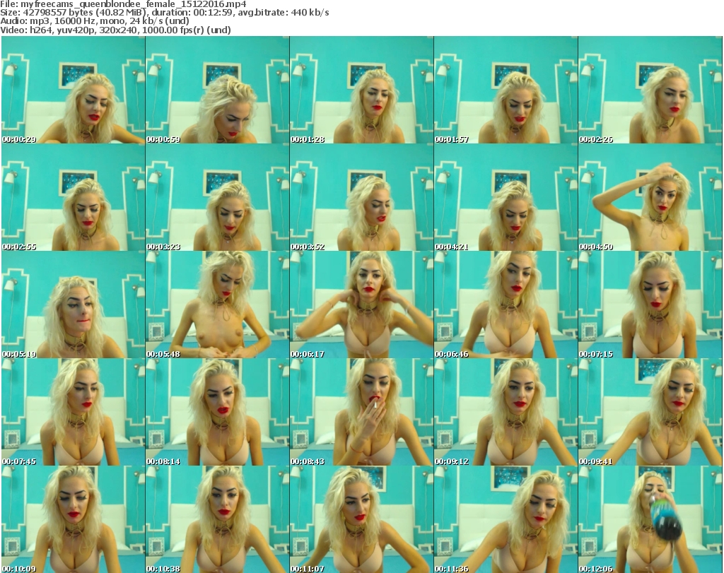The width and height of the screenshot is (724, 573).
Task: Click the 'Video: h264, yuv420p' line
Action: pos(115,30)
